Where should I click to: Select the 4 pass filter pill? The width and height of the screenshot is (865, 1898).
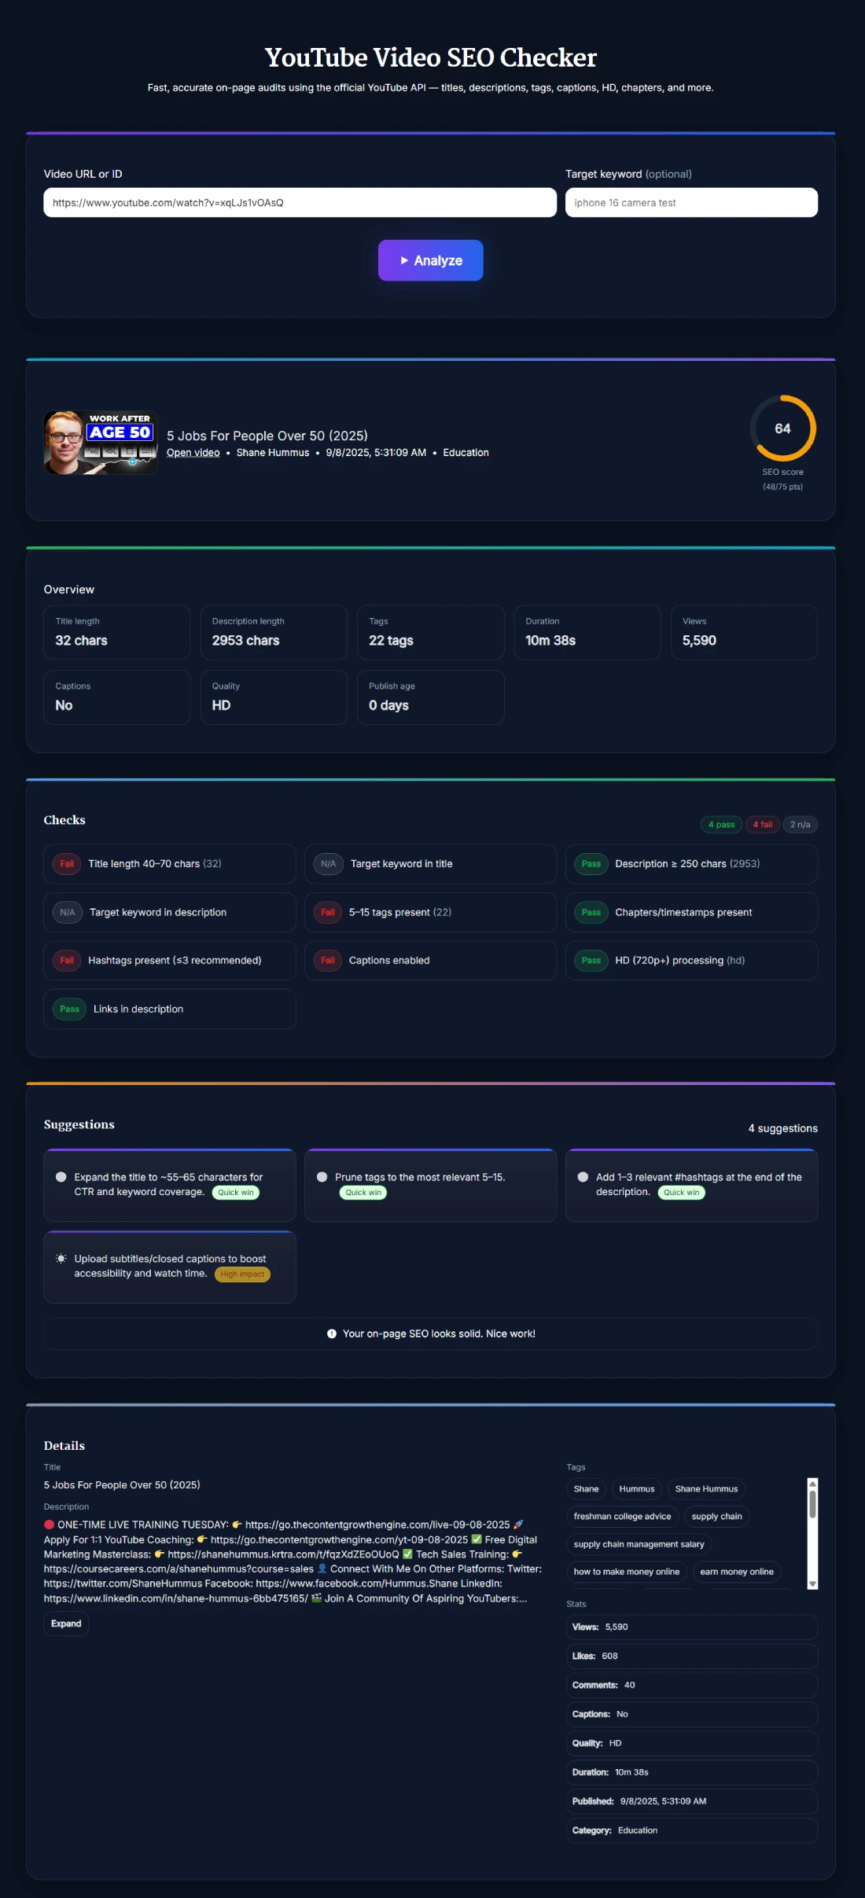[721, 825]
